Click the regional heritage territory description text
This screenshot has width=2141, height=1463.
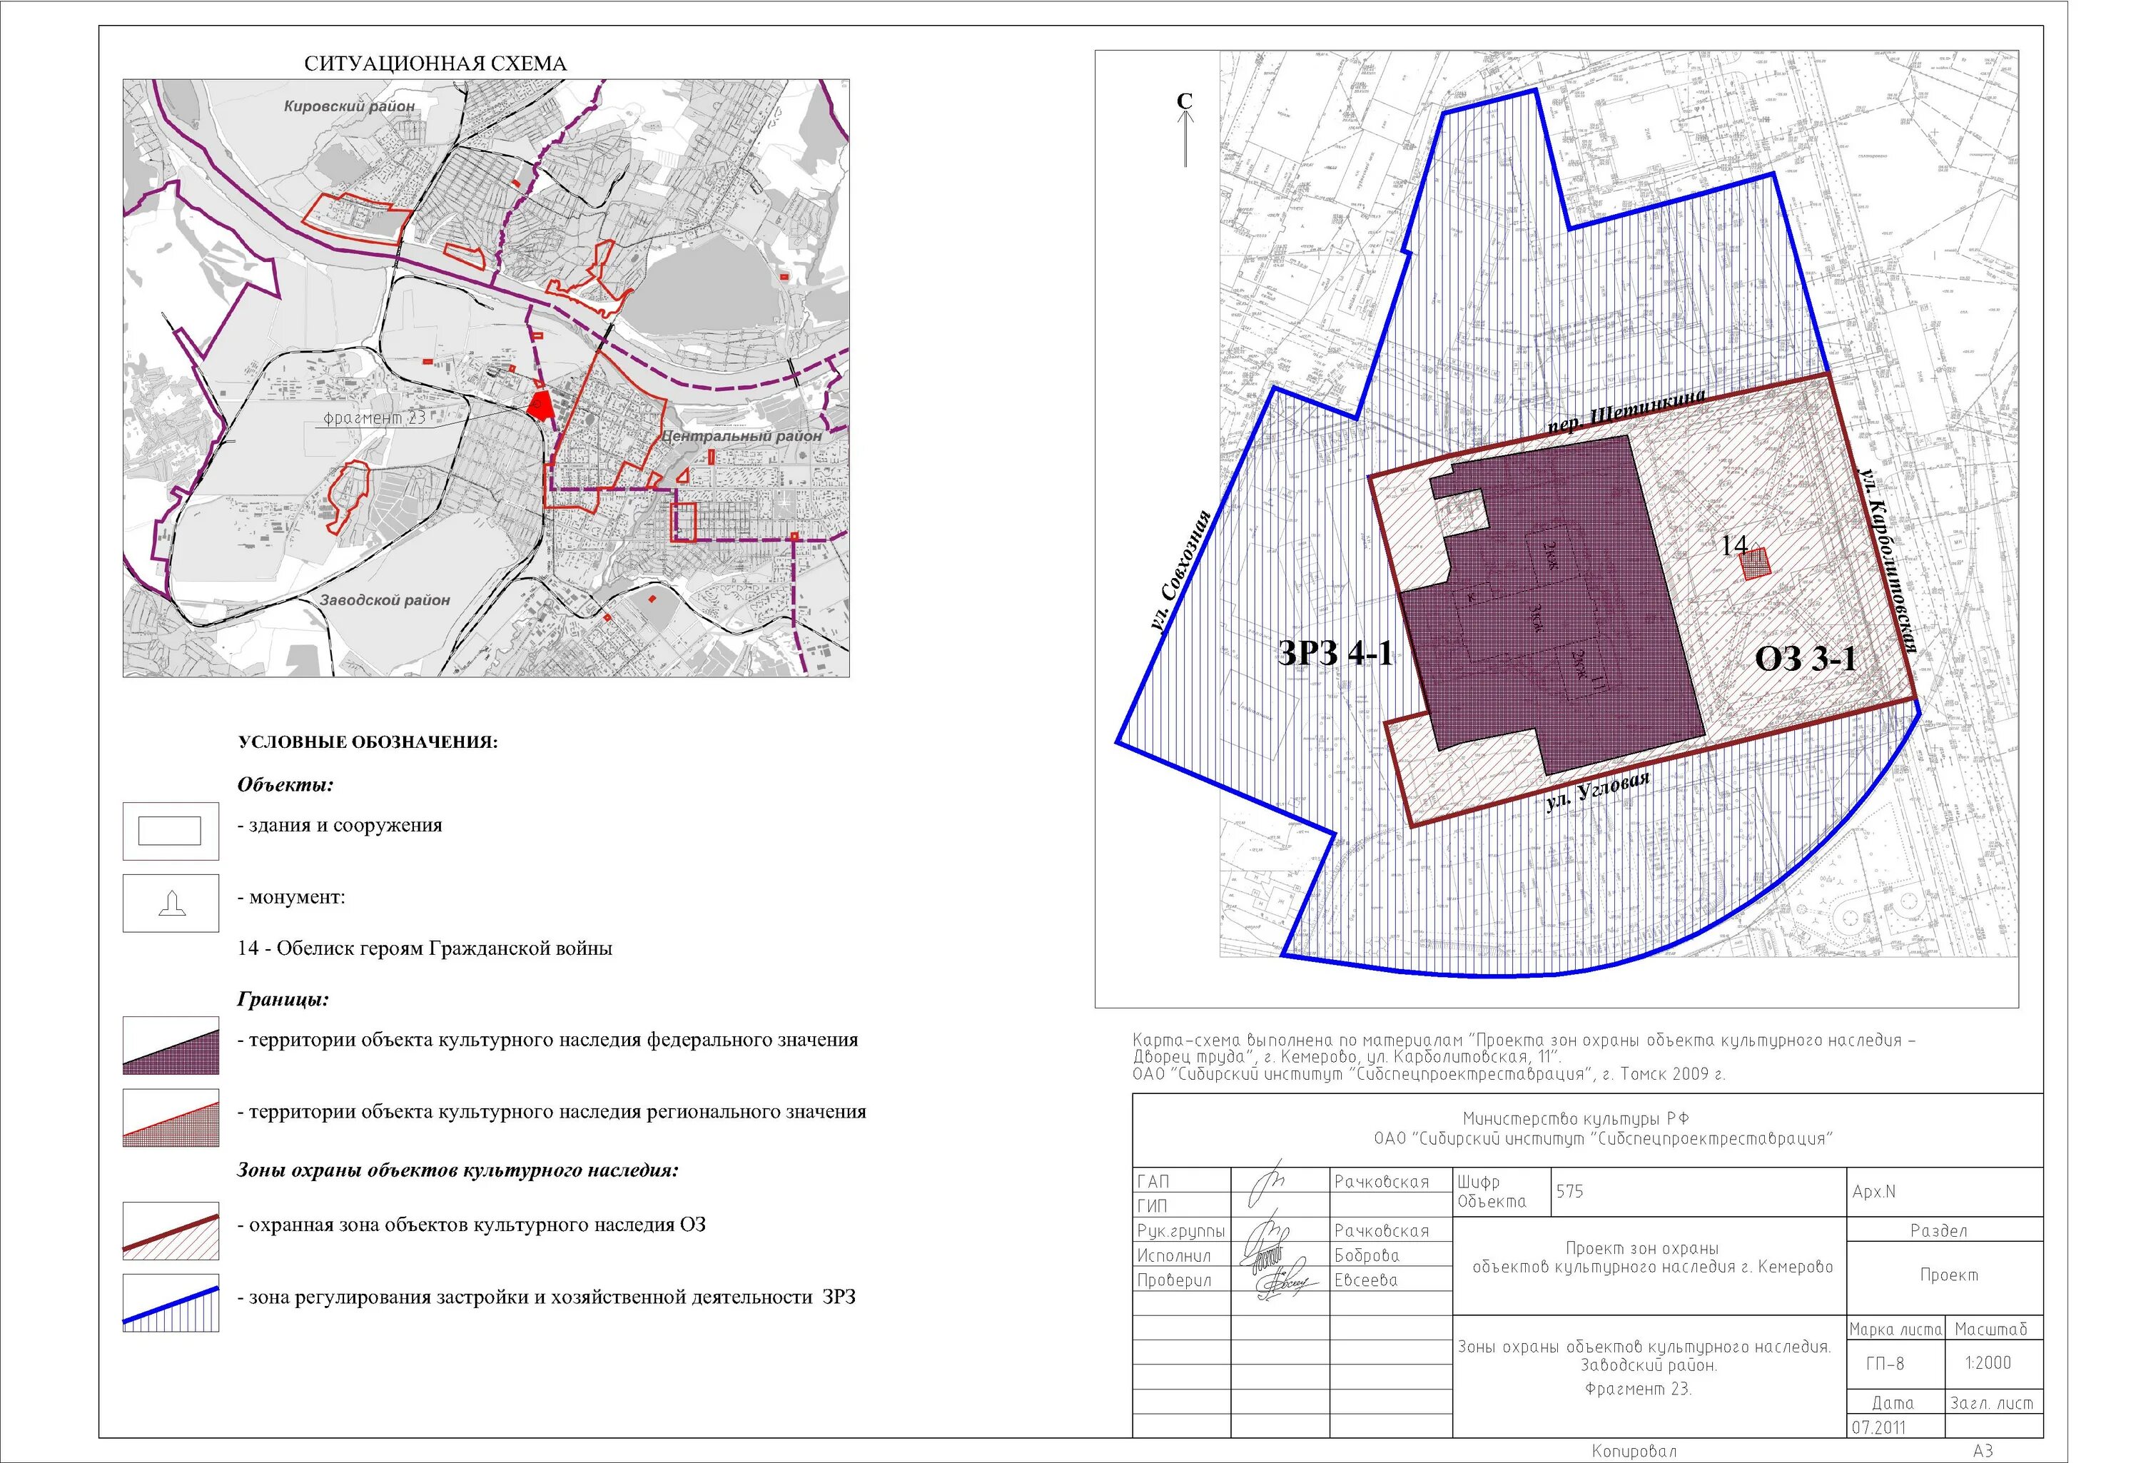pyautogui.click(x=552, y=1112)
